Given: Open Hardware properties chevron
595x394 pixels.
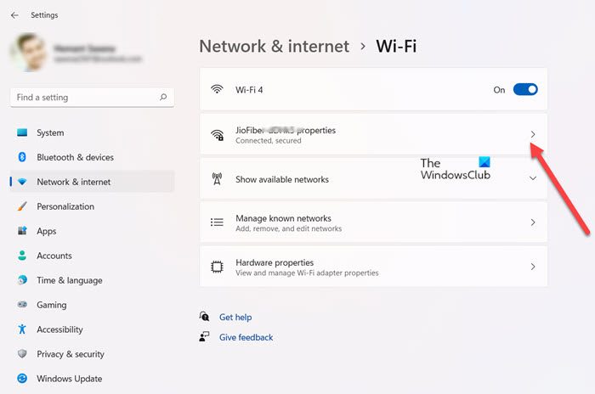Looking at the screenshot, I should coord(533,267).
